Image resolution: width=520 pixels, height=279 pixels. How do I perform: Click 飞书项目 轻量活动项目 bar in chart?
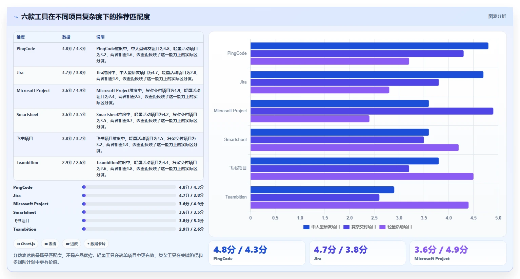[362, 176]
